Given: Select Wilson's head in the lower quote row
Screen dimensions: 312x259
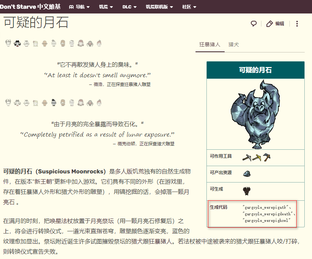Looking at the screenshot, I should tap(8, 102).
